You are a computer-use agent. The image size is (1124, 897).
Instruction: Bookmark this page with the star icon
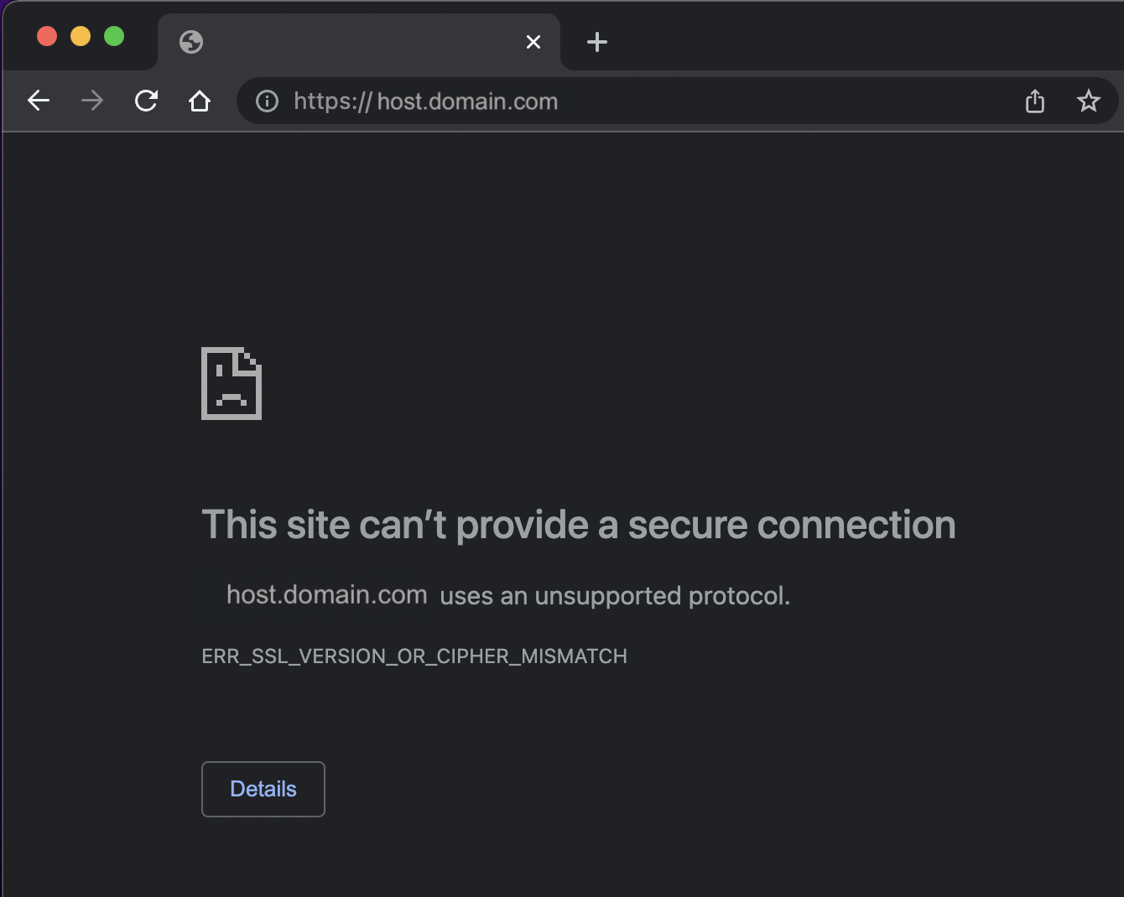(x=1088, y=101)
